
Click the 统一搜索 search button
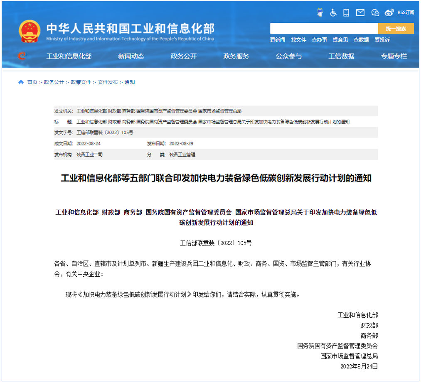[396, 29]
